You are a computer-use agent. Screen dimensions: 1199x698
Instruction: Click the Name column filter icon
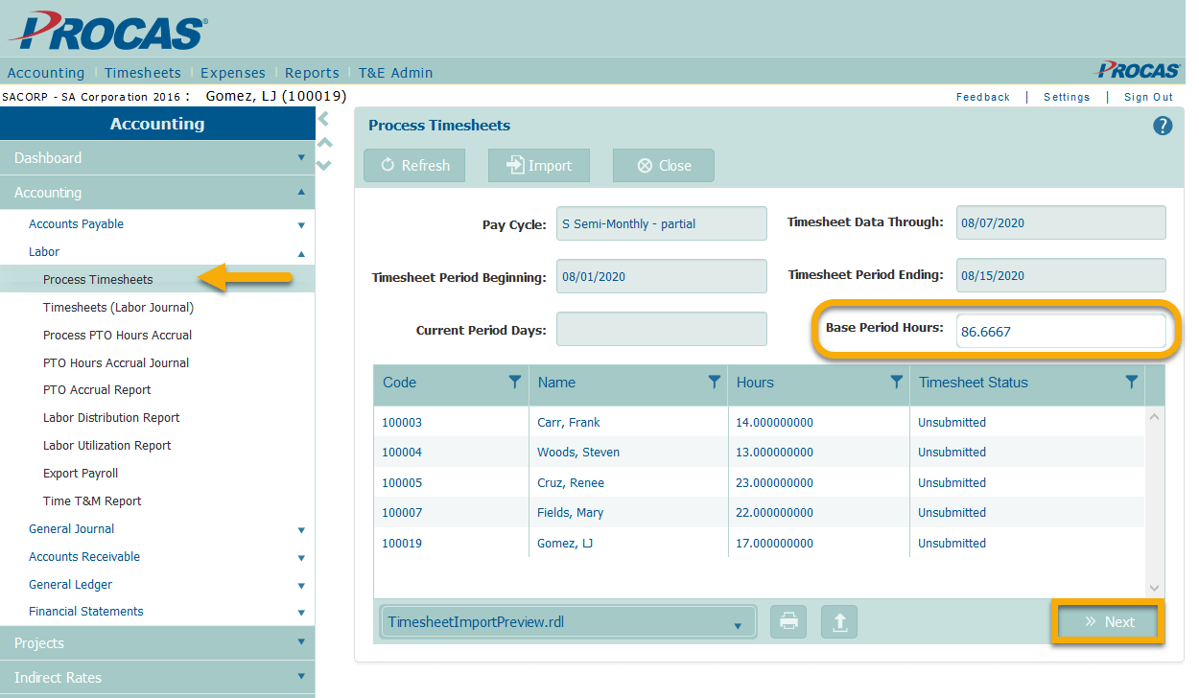point(715,382)
